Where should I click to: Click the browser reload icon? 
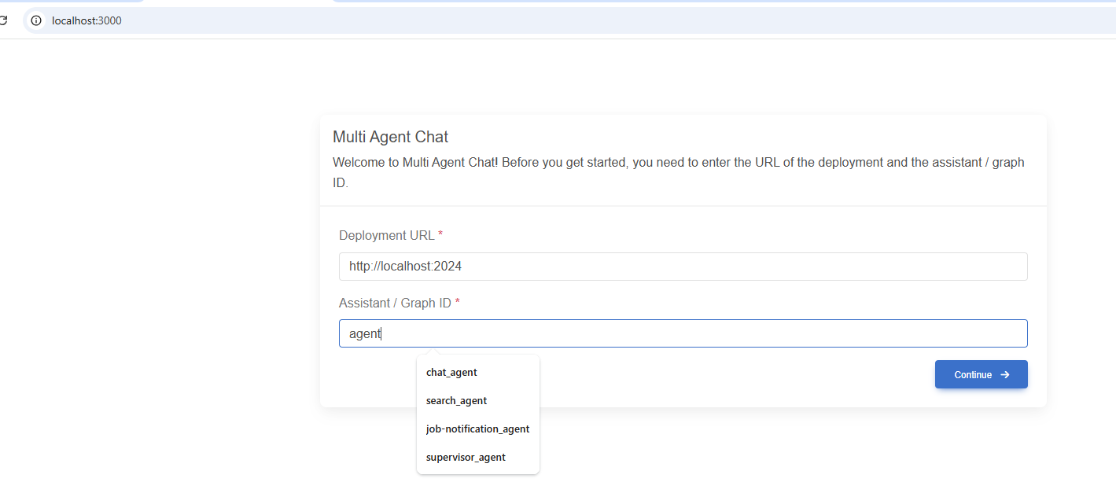pos(3,20)
